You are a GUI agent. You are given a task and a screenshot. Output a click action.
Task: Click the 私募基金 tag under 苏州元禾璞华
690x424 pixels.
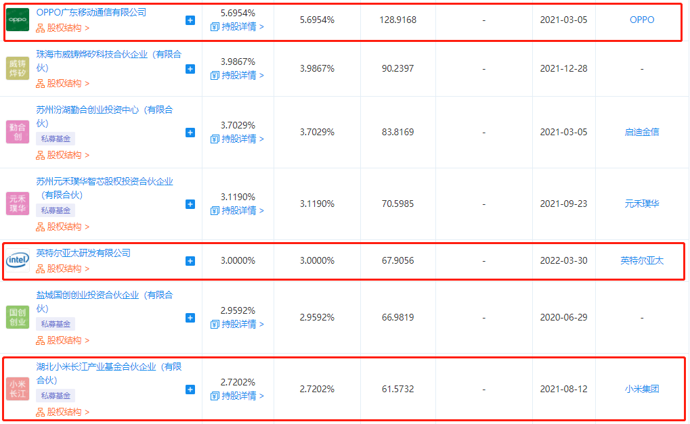[x=56, y=210]
